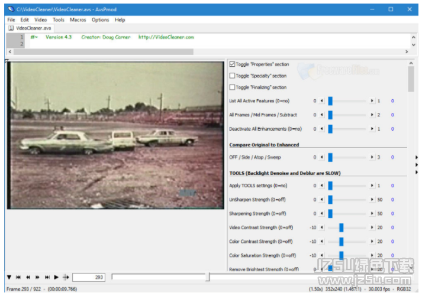Click the video timeline slider handle

pyautogui.click(x=208, y=277)
